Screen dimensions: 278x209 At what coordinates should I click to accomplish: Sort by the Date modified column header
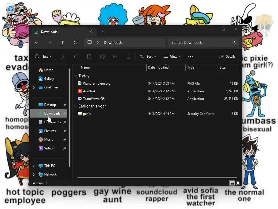tap(158, 67)
